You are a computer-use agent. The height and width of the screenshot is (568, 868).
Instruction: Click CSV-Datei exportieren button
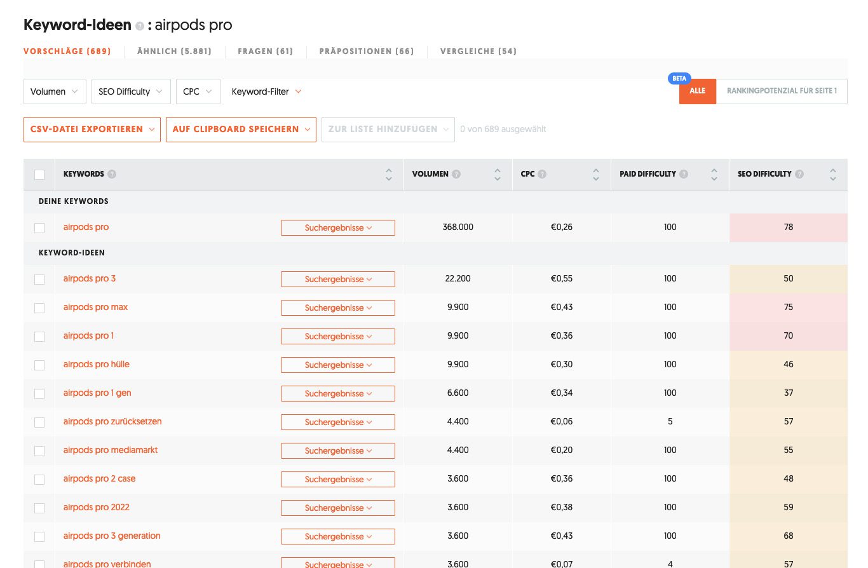[x=92, y=129]
